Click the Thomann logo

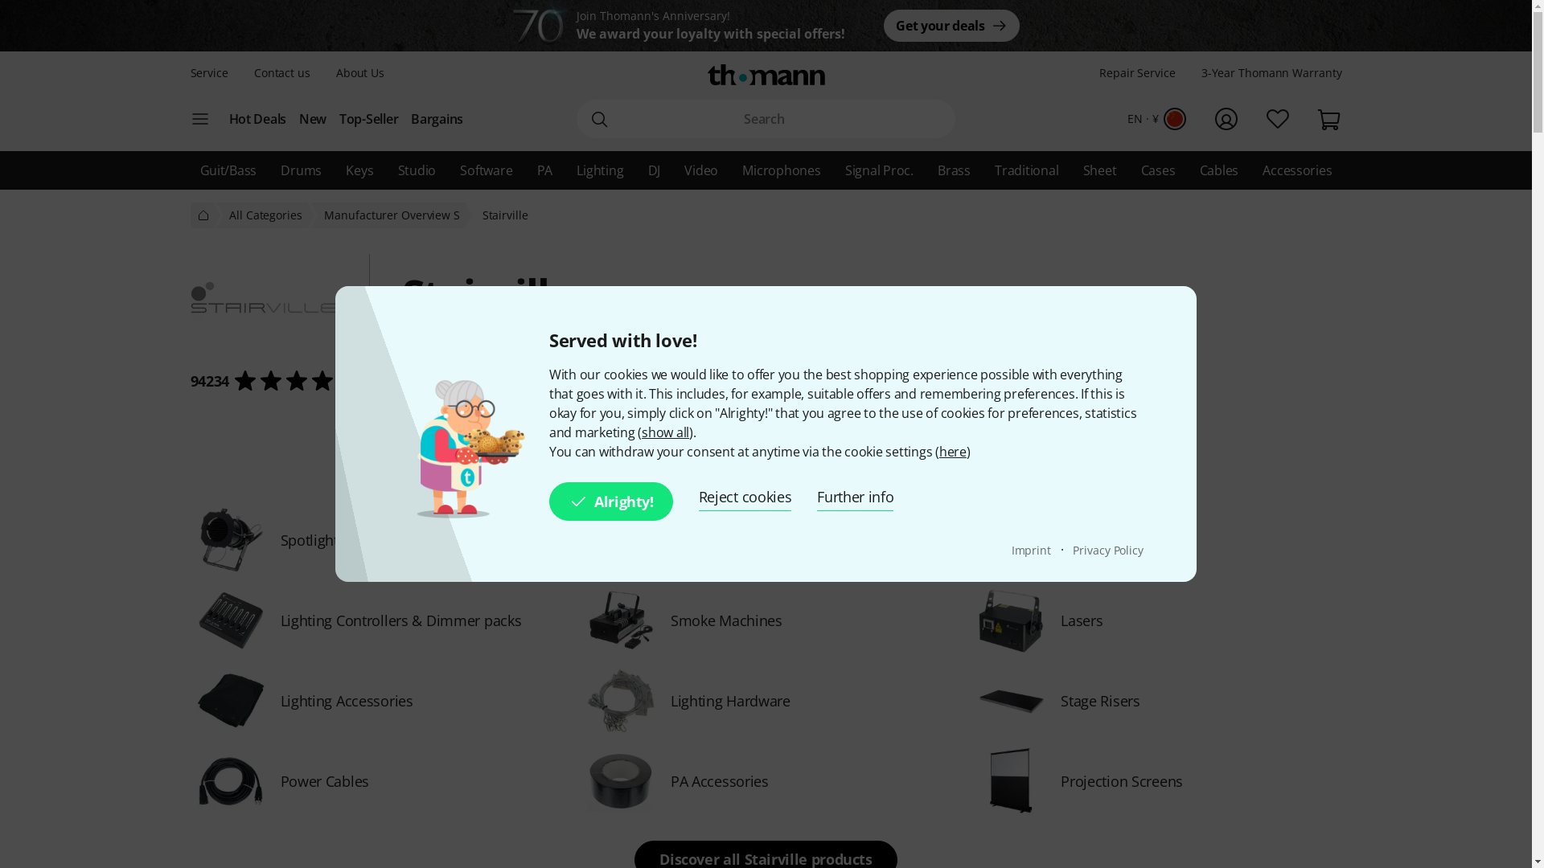[766, 75]
